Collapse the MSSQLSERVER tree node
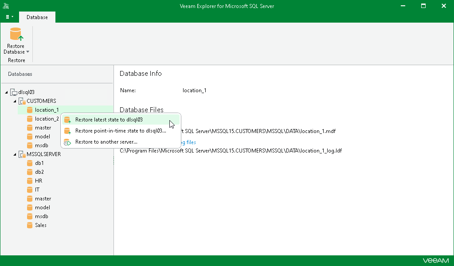This screenshot has width=454, height=266. coord(15,154)
